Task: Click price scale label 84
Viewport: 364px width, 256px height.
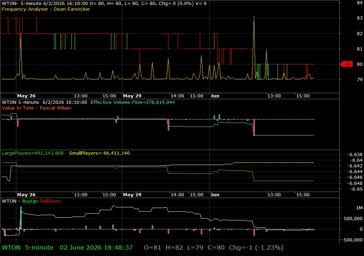Action: 360,3
